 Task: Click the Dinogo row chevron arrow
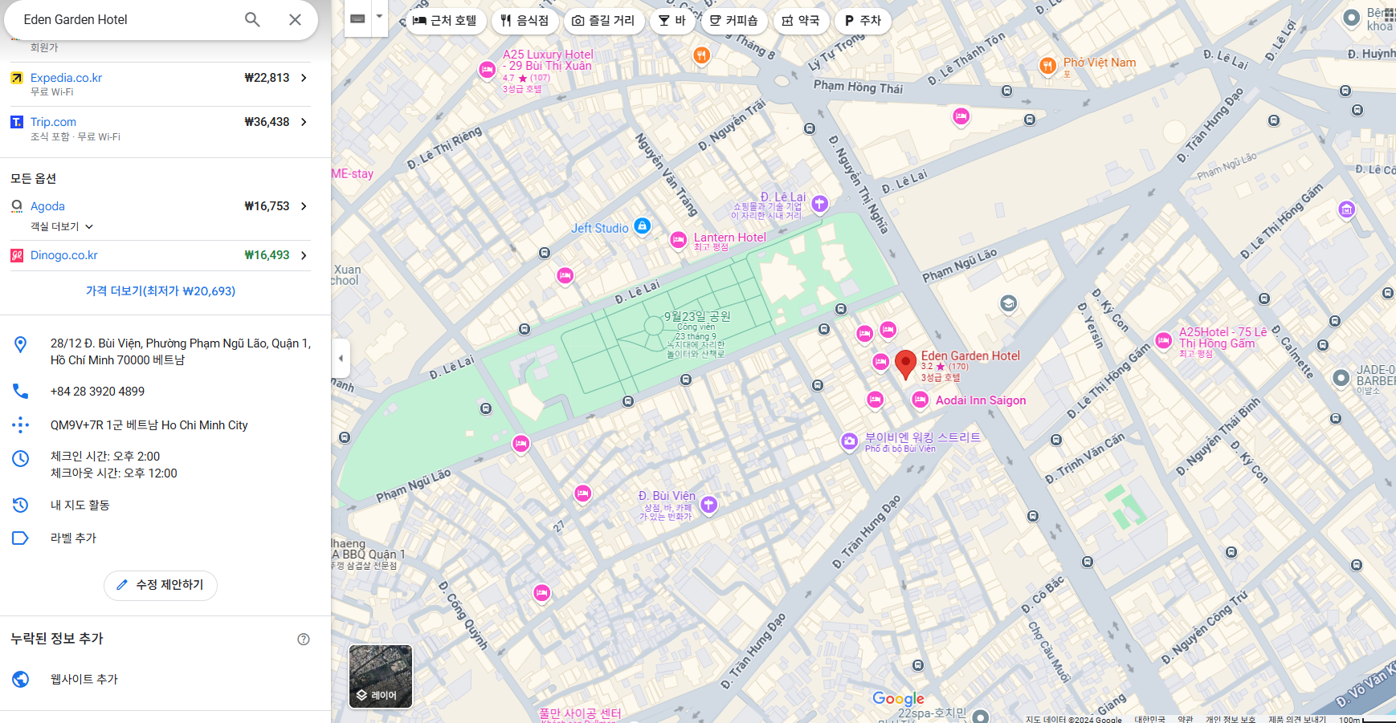(x=304, y=255)
